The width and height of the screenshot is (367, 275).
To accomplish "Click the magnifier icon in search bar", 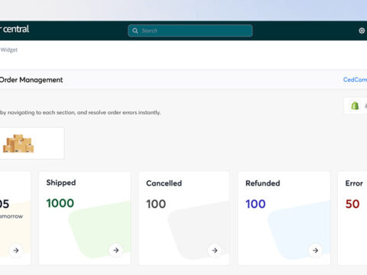I will [x=135, y=31].
